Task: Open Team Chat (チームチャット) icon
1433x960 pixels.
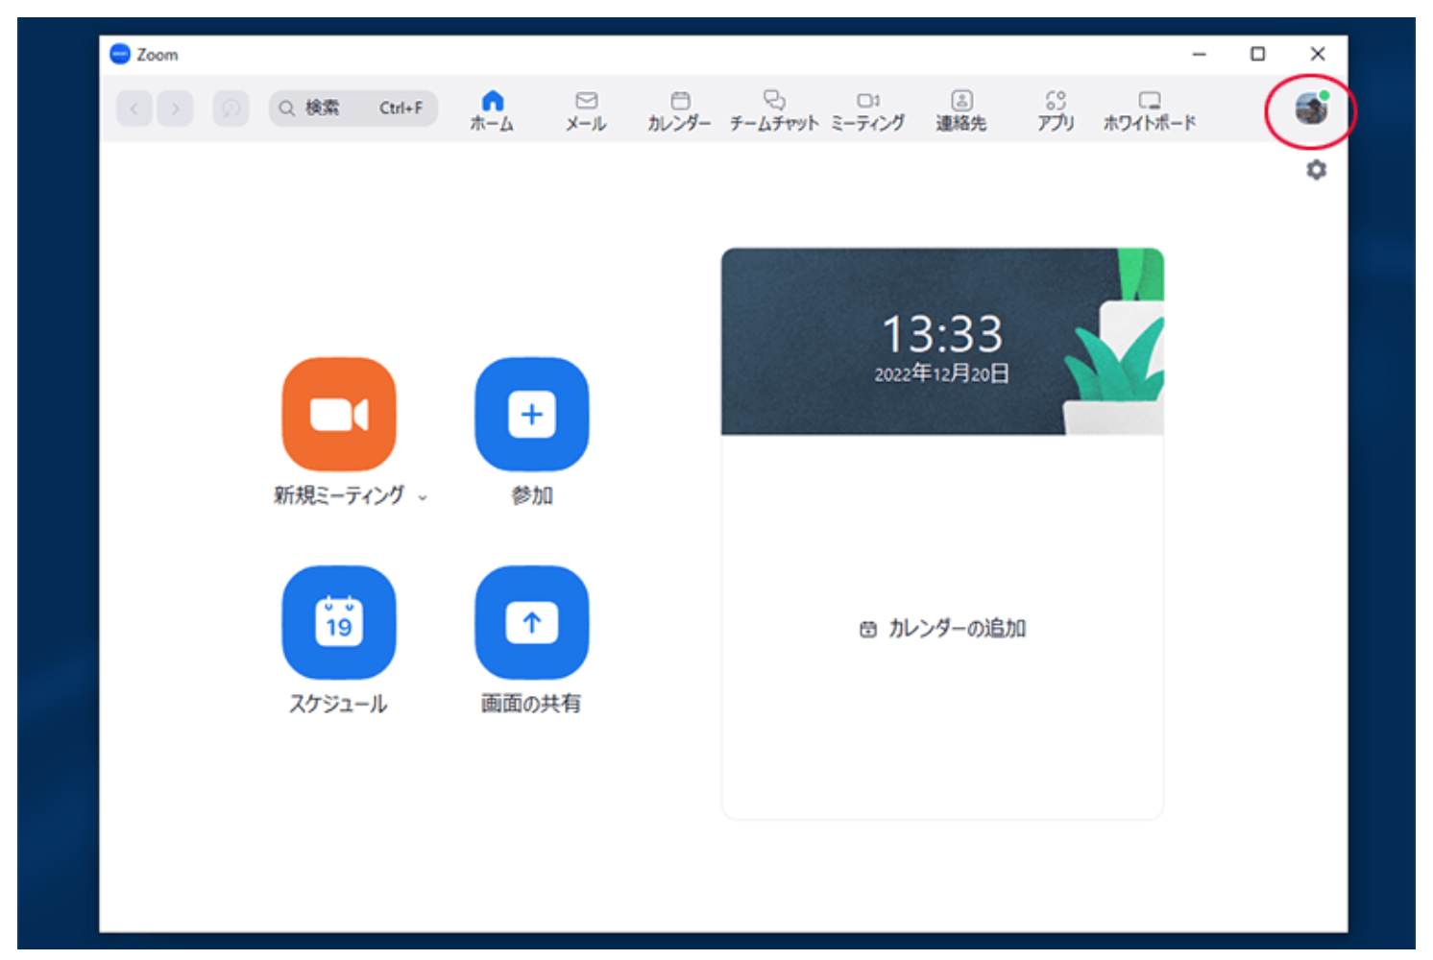Action: (774, 108)
